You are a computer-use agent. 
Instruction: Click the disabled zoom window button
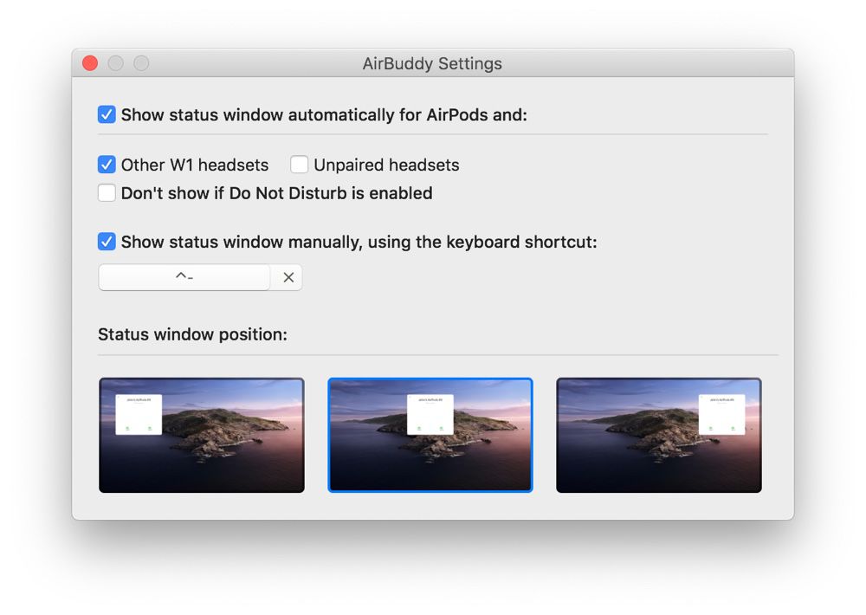(x=141, y=63)
